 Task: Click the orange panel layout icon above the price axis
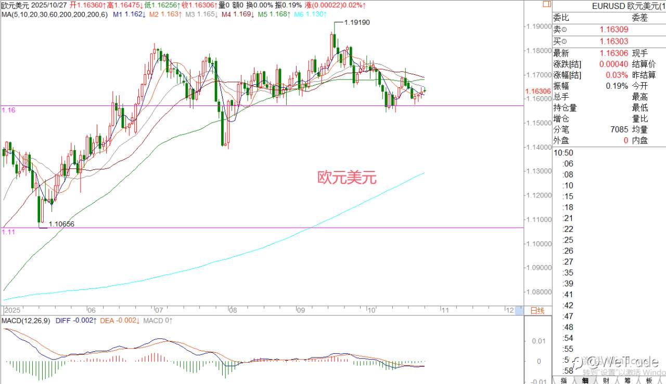coord(546,4)
